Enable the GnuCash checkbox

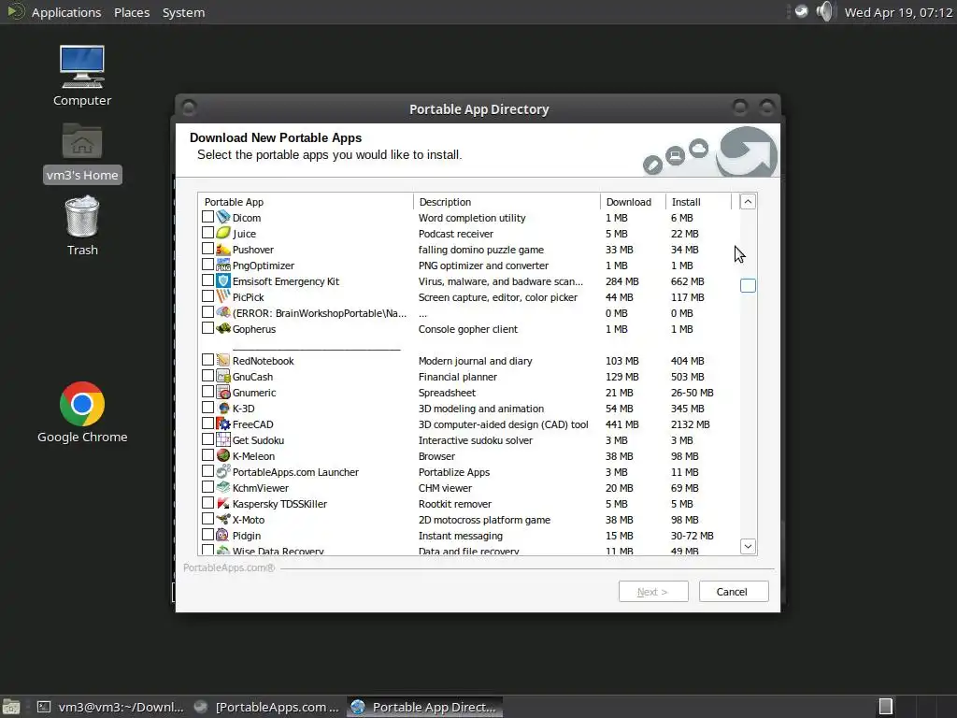point(207,376)
